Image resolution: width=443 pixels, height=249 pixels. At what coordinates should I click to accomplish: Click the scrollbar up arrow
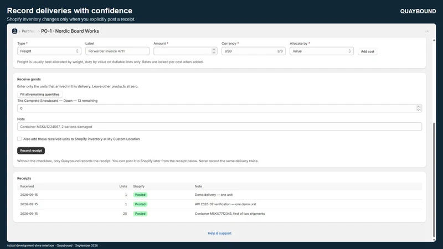pos(434,40)
